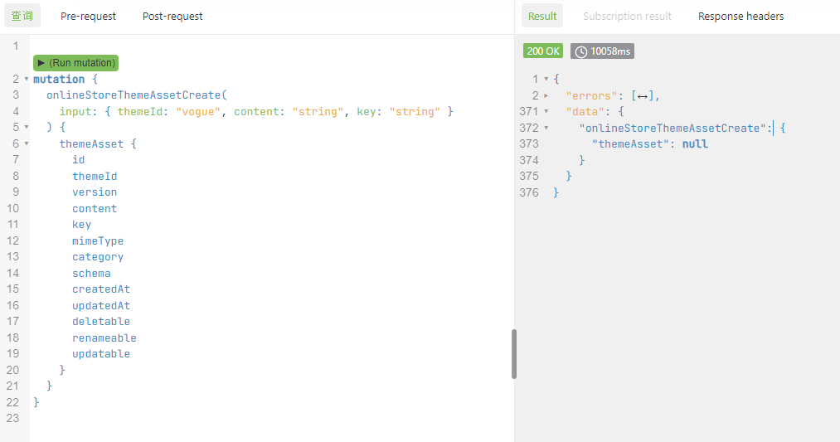Collapse the onlineStoreThemeAssetCreate selection at line 5
The width and height of the screenshot is (840, 442).
click(x=26, y=128)
